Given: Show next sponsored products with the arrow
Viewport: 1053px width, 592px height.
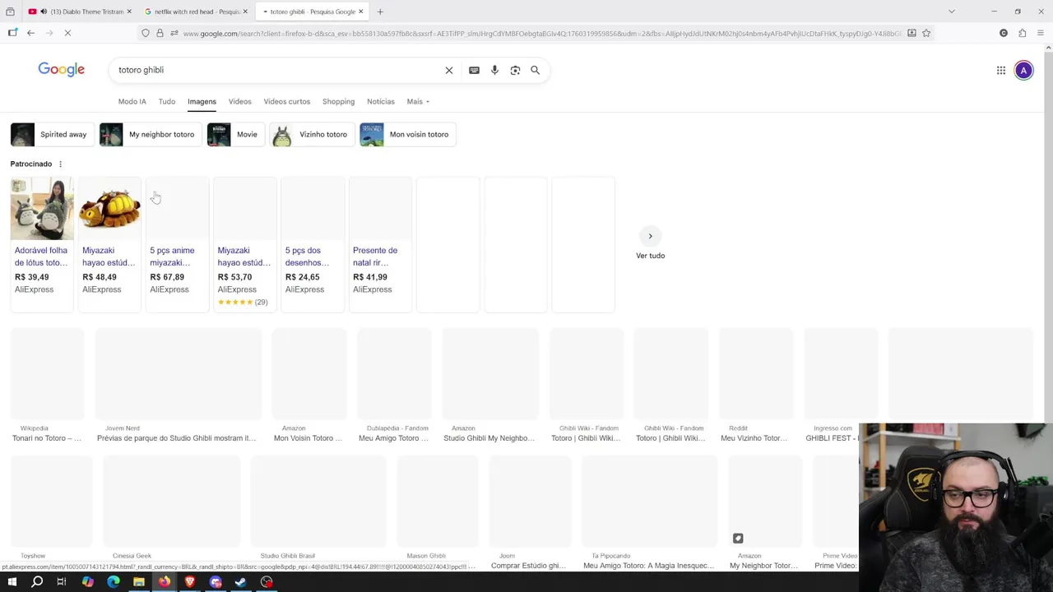Looking at the screenshot, I should 650,236.
